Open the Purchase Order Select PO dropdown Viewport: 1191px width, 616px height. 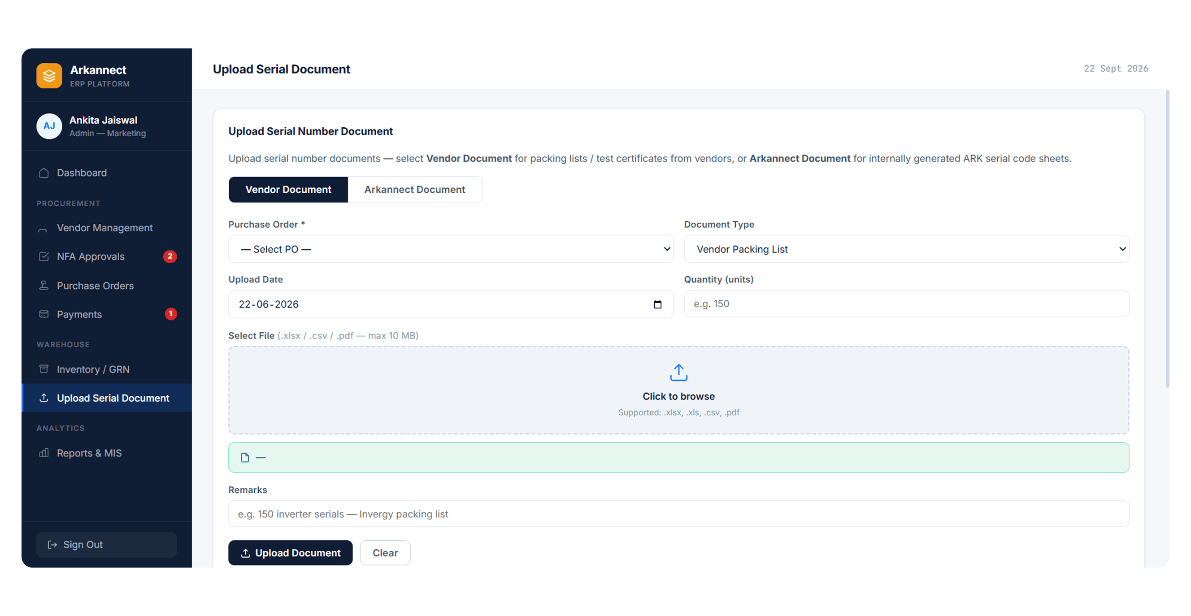click(451, 249)
